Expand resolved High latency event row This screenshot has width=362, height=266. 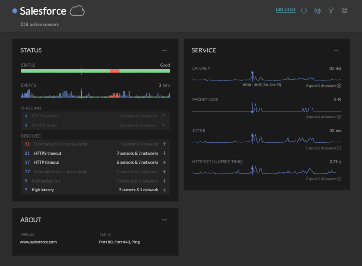pyautogui.click(x=164, y=190)
